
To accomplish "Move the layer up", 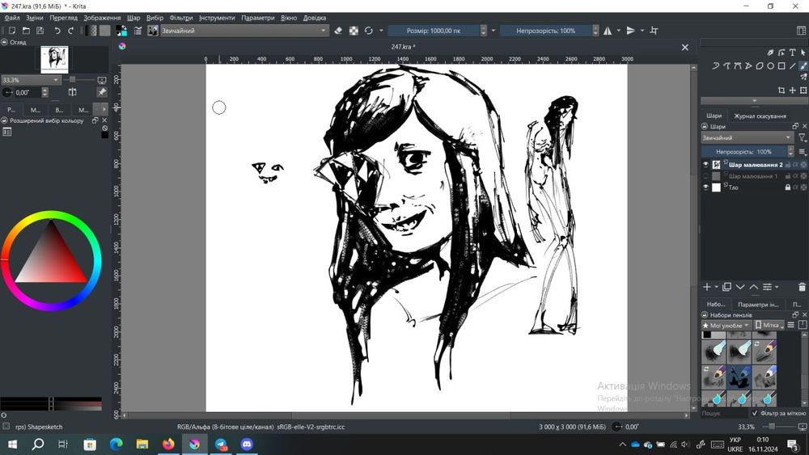I will 754,287.
